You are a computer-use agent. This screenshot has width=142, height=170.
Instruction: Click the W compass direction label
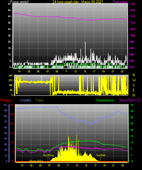point(134,80)
